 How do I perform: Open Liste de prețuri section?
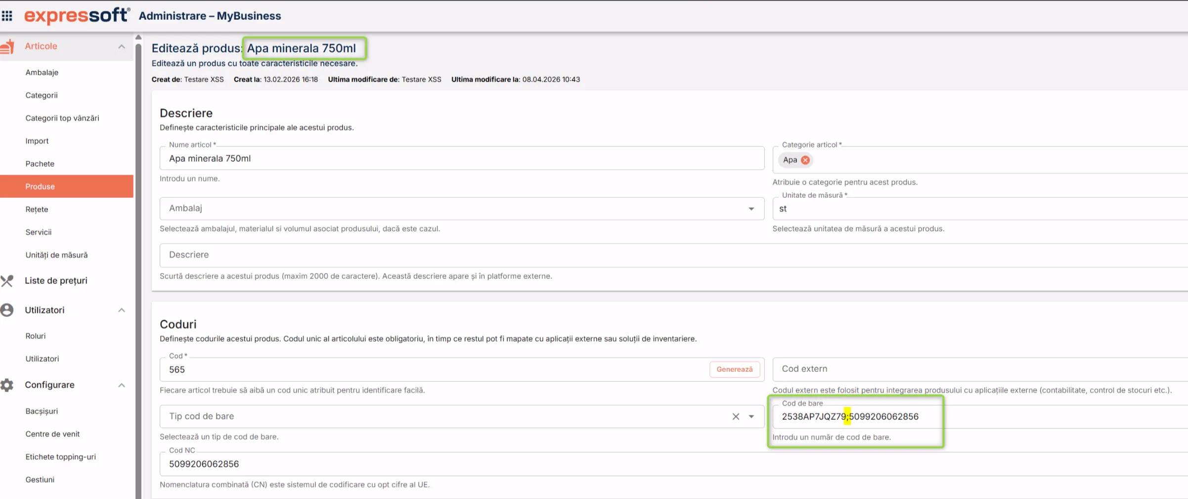coord(56,280)
